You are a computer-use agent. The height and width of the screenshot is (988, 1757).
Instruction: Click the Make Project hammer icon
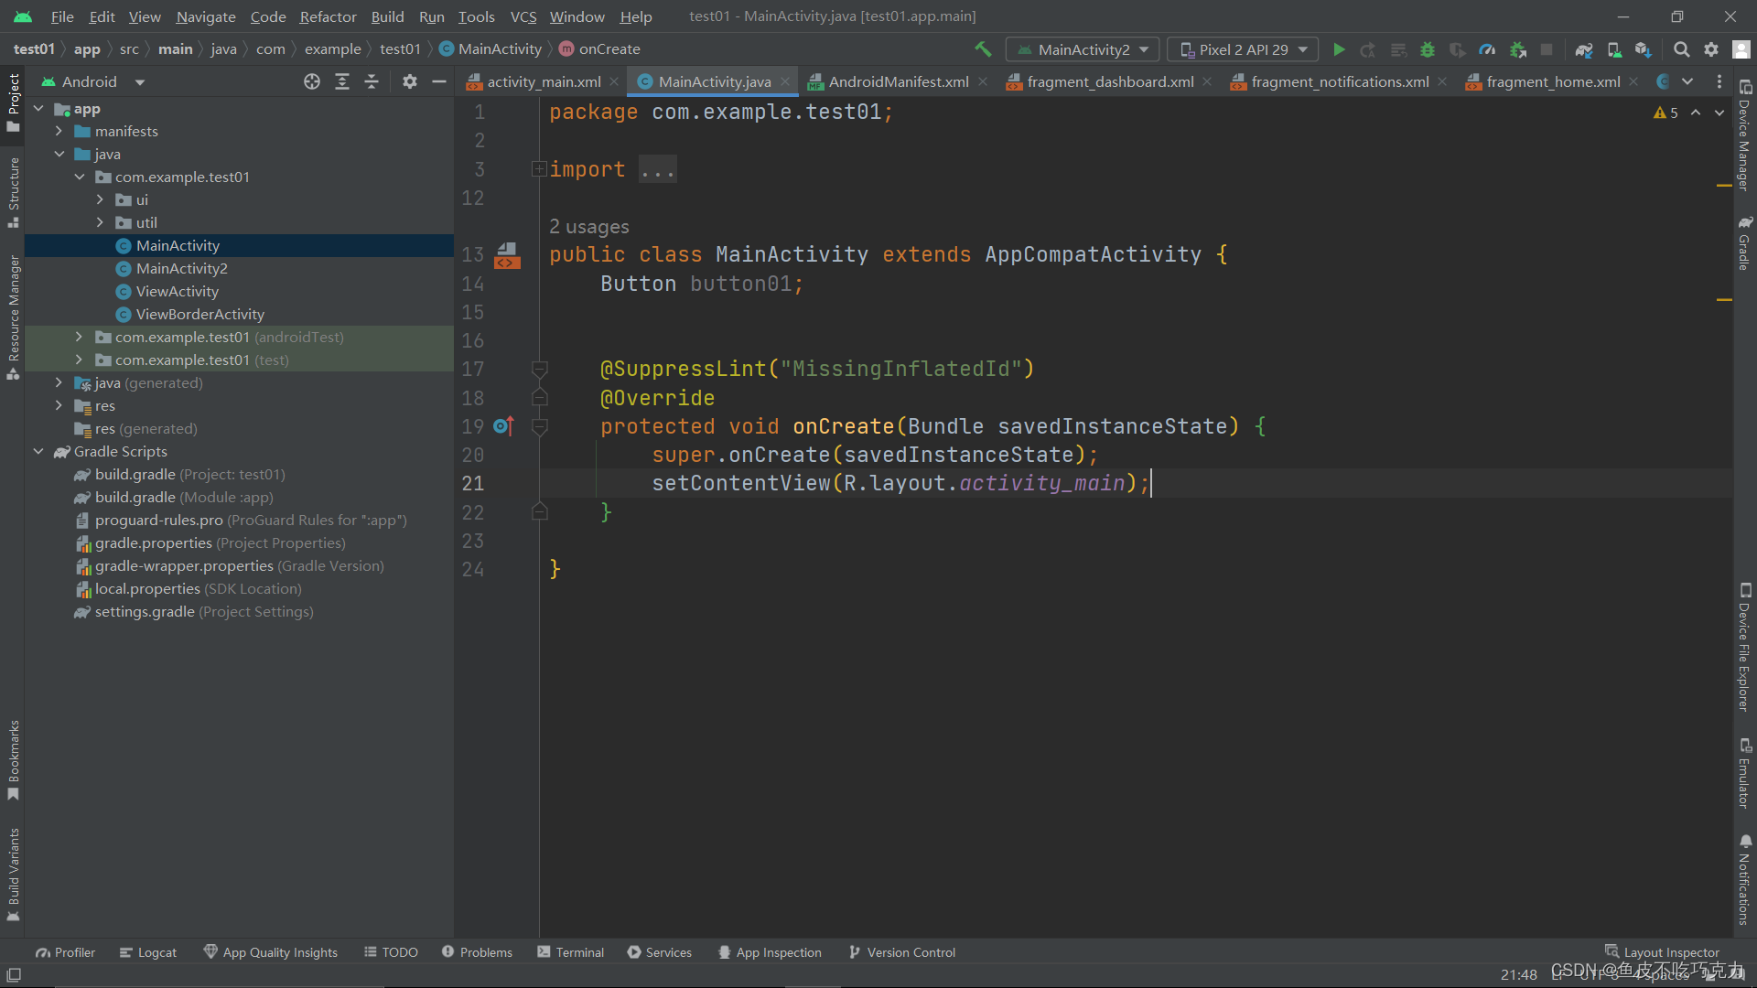click(x=983, y=49)
